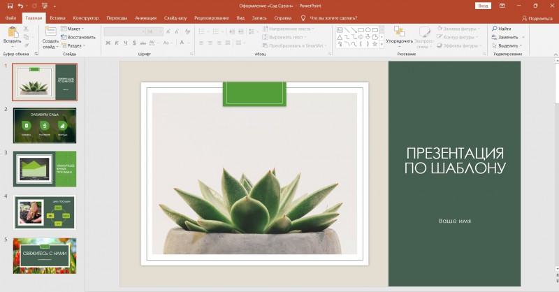Image resolution: width=559 pixels, height=292 pixels.
Task: Click the Поделиться share button
Action: [x=539, y=17]
